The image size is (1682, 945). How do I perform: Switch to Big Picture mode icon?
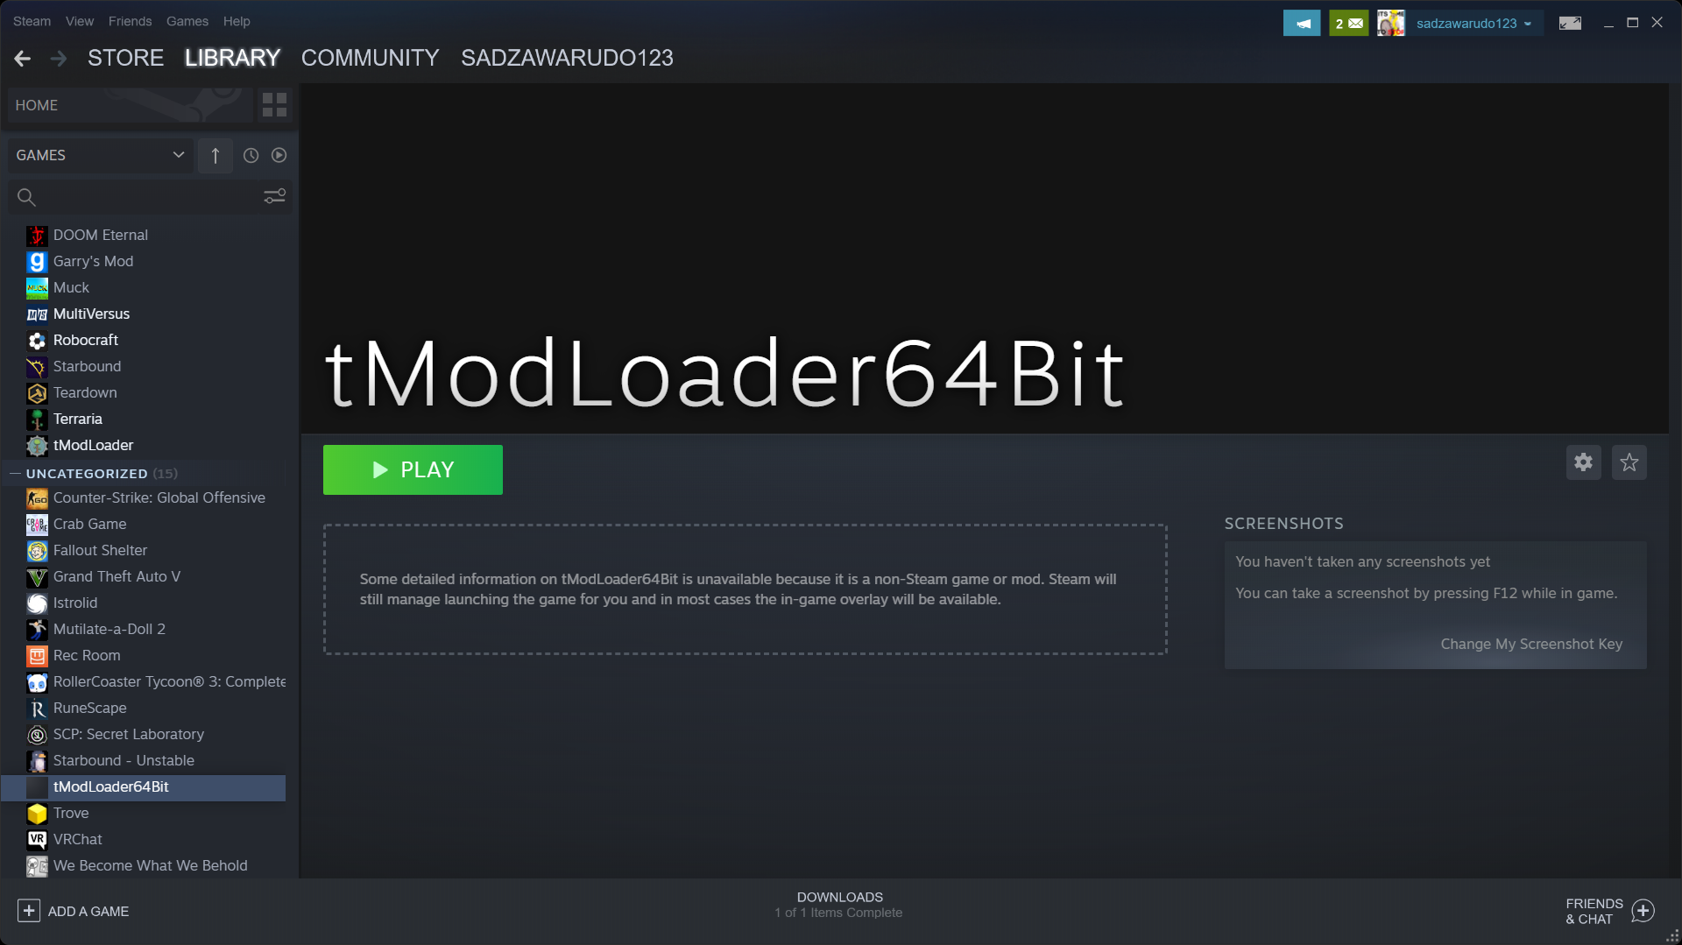(1570, 24)
